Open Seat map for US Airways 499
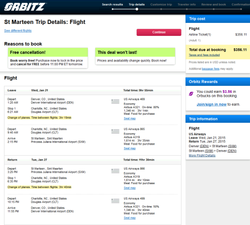The height and width of the screenshot is (225, 250). click(x=129, y=218)
